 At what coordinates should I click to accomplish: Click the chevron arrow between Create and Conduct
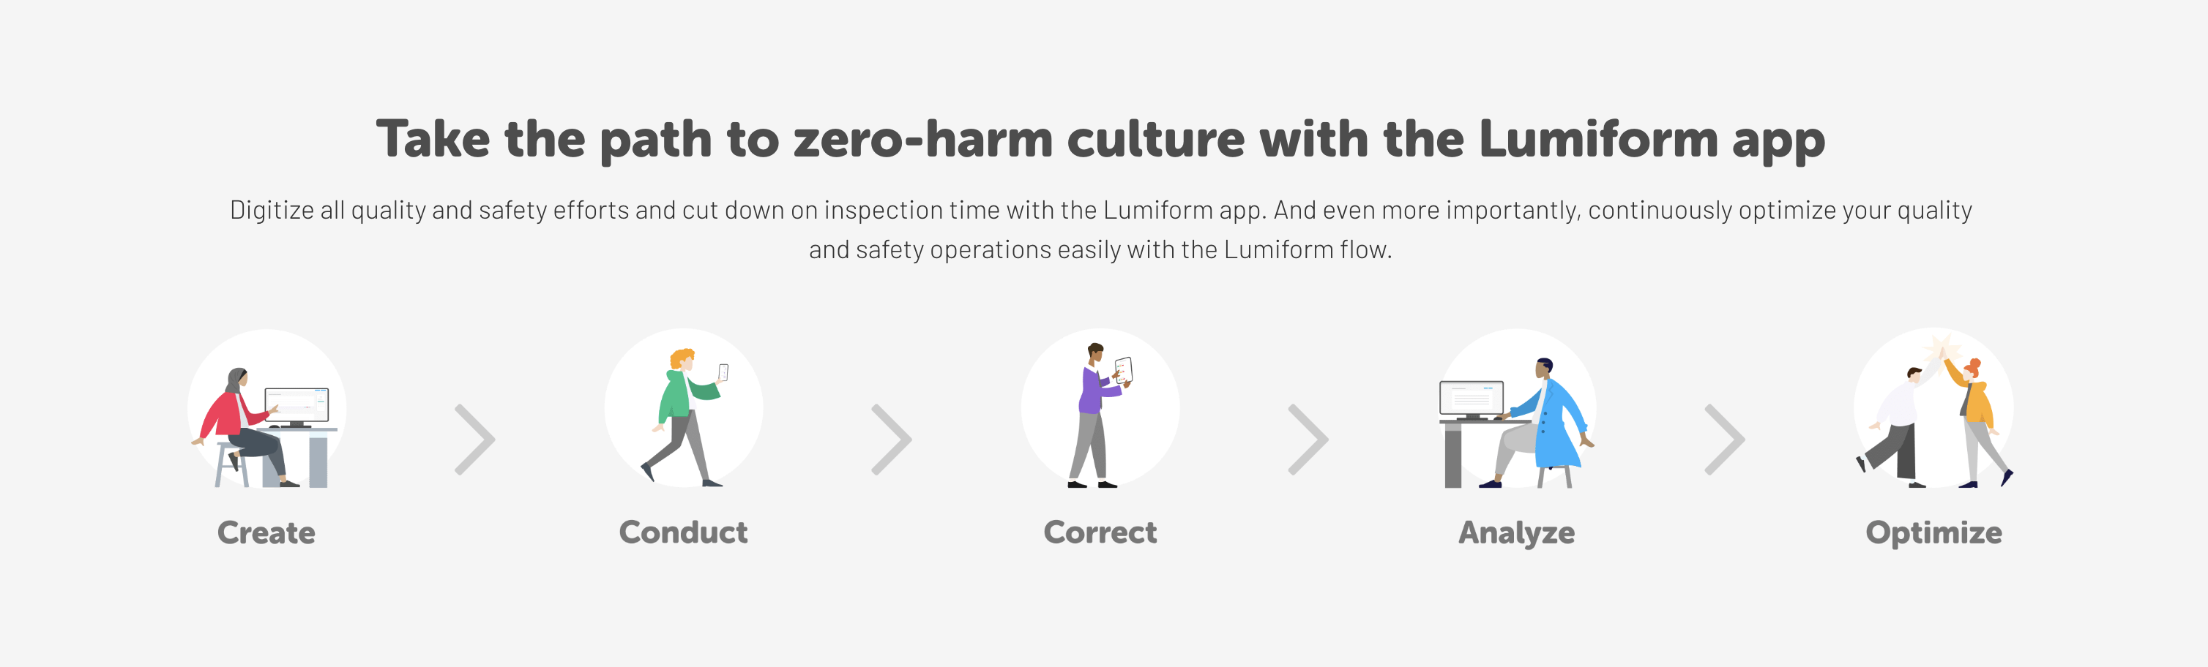475,440
